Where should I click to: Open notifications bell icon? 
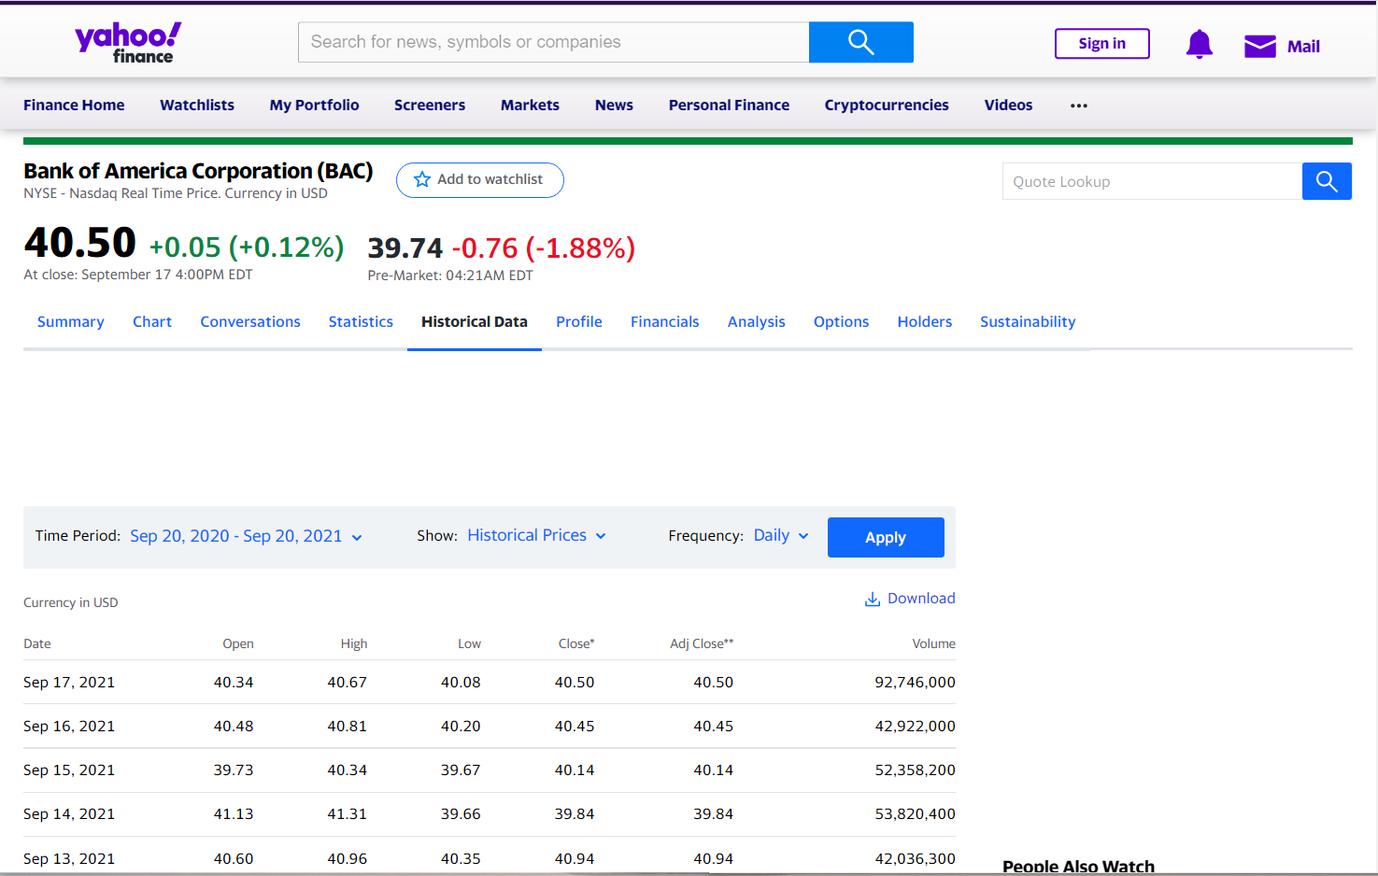click(x=1199, y=44)
